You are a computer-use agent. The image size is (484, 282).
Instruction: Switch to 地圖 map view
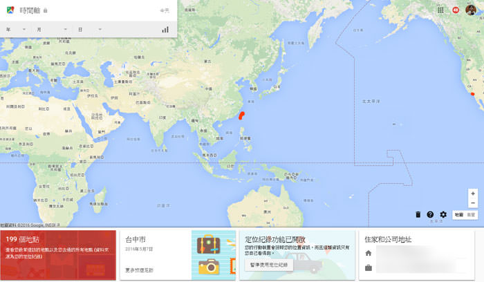[x=458, y=215]
